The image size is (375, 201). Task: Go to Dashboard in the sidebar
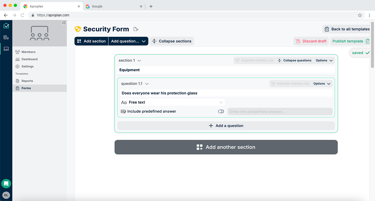pos(29,59)
